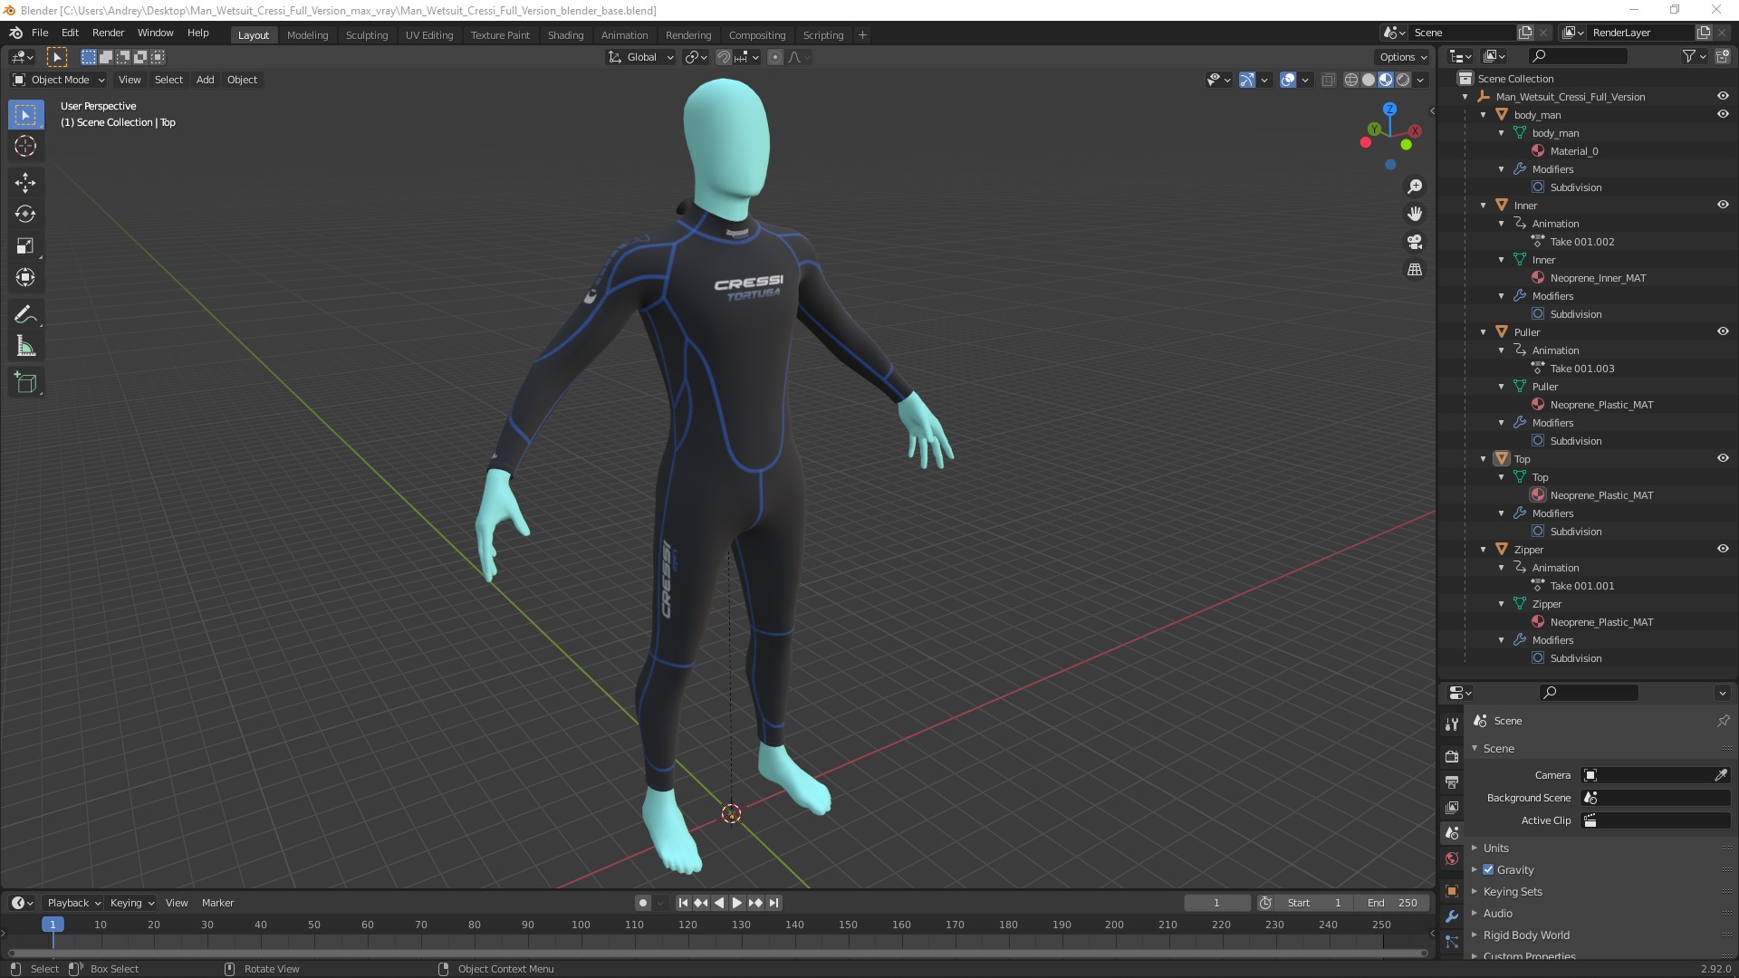Hide the body_man object in outliner
The width and height of the screenshot is (1739, 978).
pos(1723,114)
